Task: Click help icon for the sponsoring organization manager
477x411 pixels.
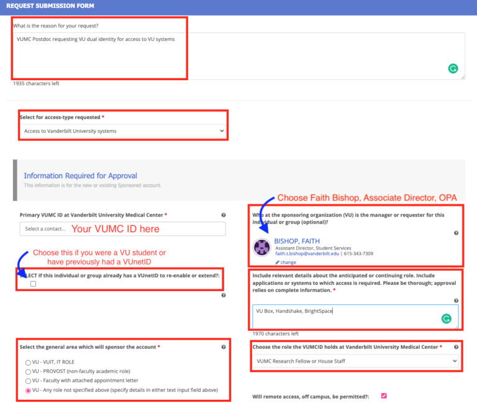Action: [456, 233]
